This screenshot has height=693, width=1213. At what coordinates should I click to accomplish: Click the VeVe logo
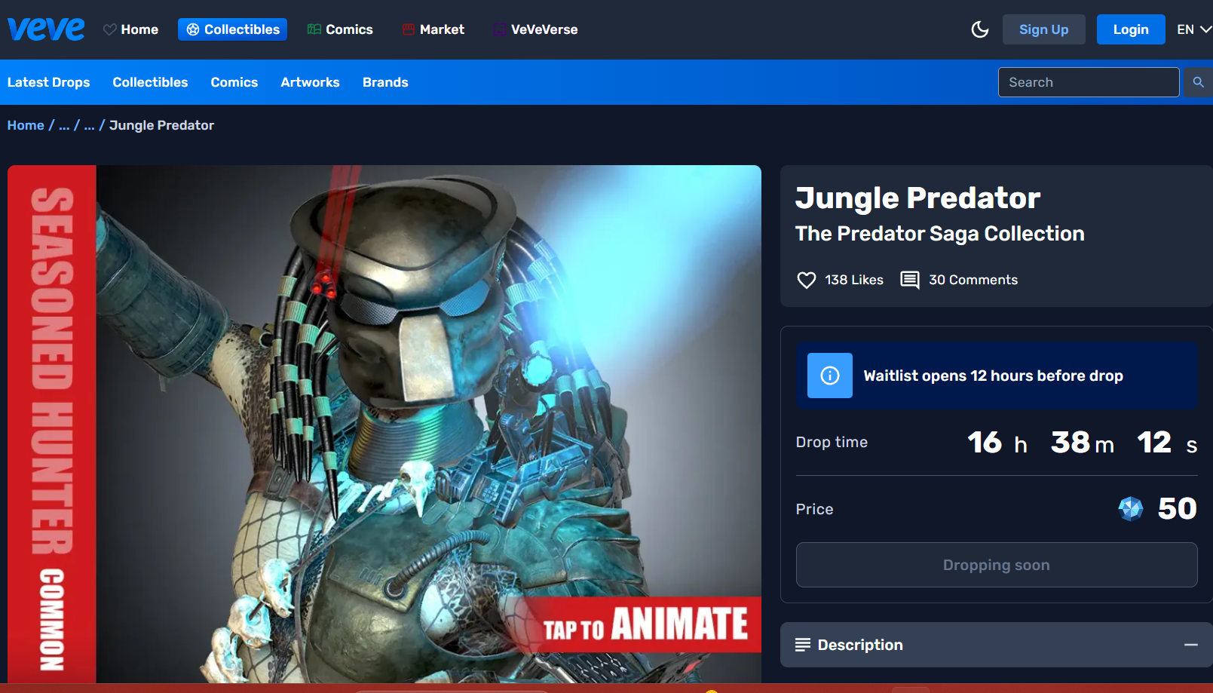click(46, 29)
